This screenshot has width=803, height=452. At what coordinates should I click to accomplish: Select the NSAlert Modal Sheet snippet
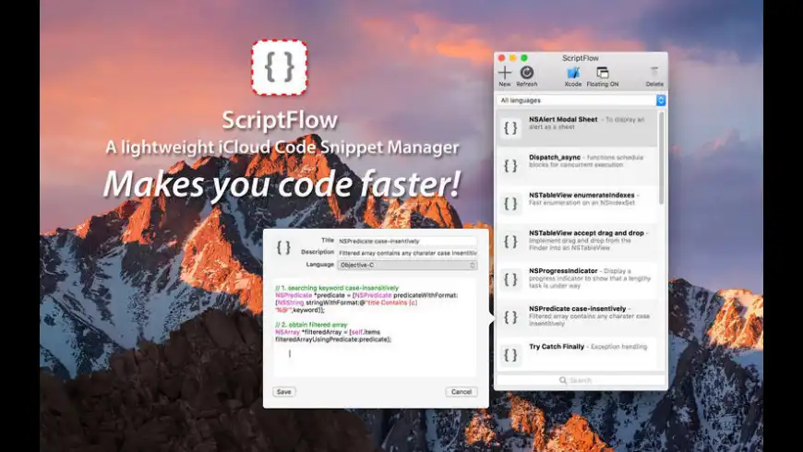(x=577, y=127)
